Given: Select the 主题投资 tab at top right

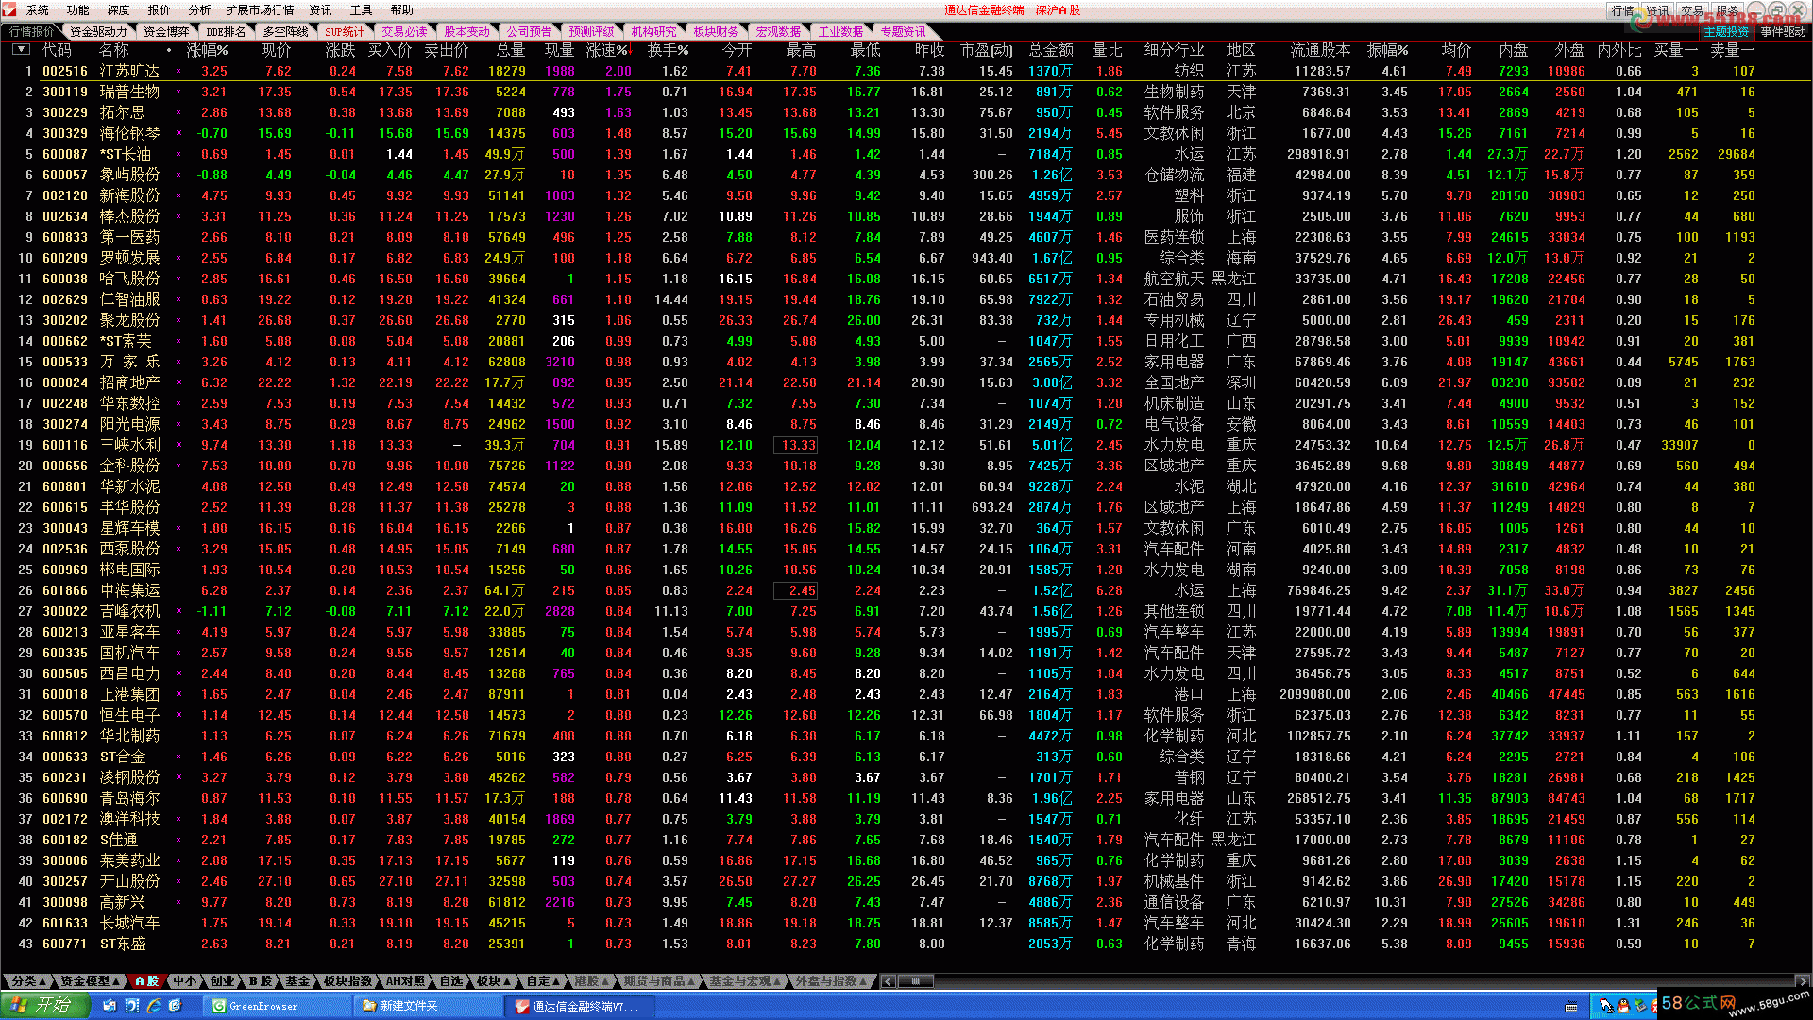Looking at the screenshot, I should [x=1726, y=32].
